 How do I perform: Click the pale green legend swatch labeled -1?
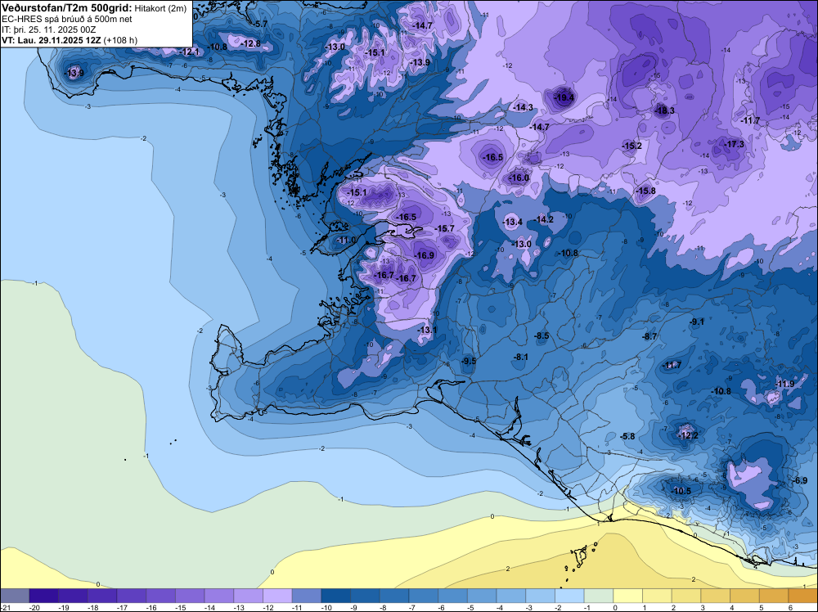(599, 596)
